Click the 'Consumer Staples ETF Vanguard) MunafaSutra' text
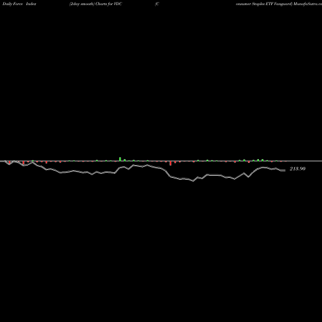Viewport: 322px width, 322px height. pyautogui.click(x=279, y=4)
